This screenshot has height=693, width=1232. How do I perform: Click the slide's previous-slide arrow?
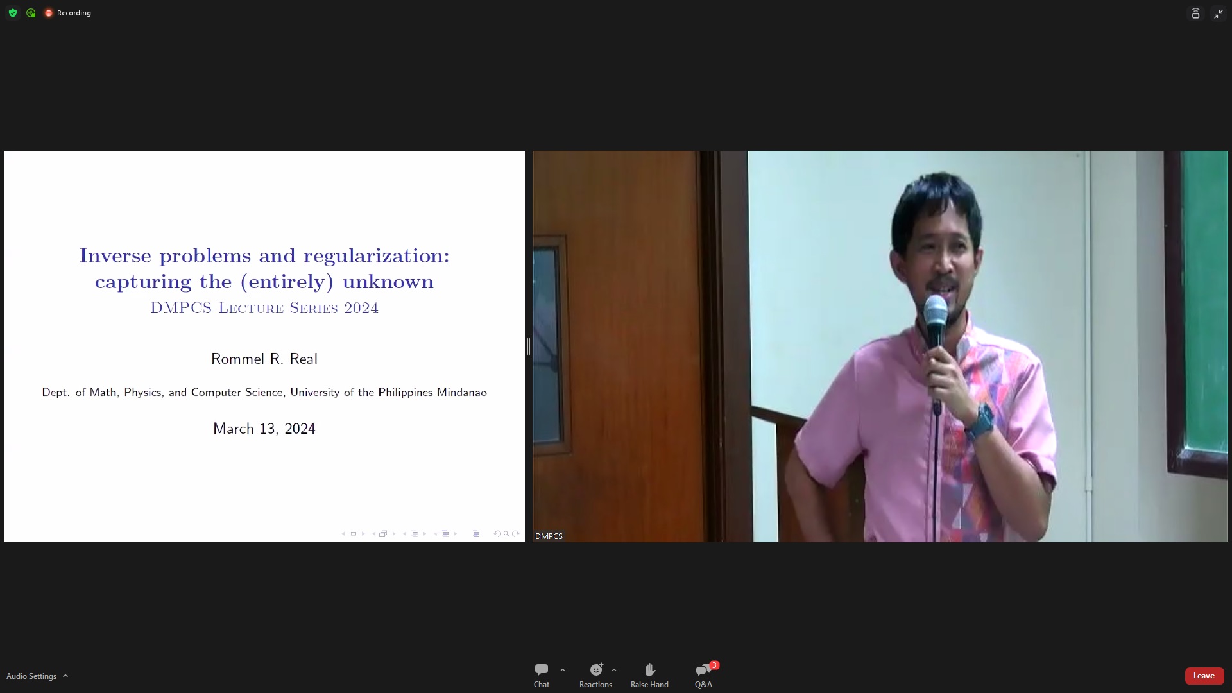343,534
